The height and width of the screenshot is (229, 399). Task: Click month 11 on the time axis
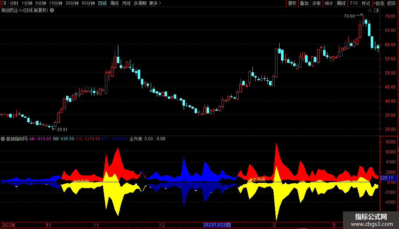[x=96, y=225]
